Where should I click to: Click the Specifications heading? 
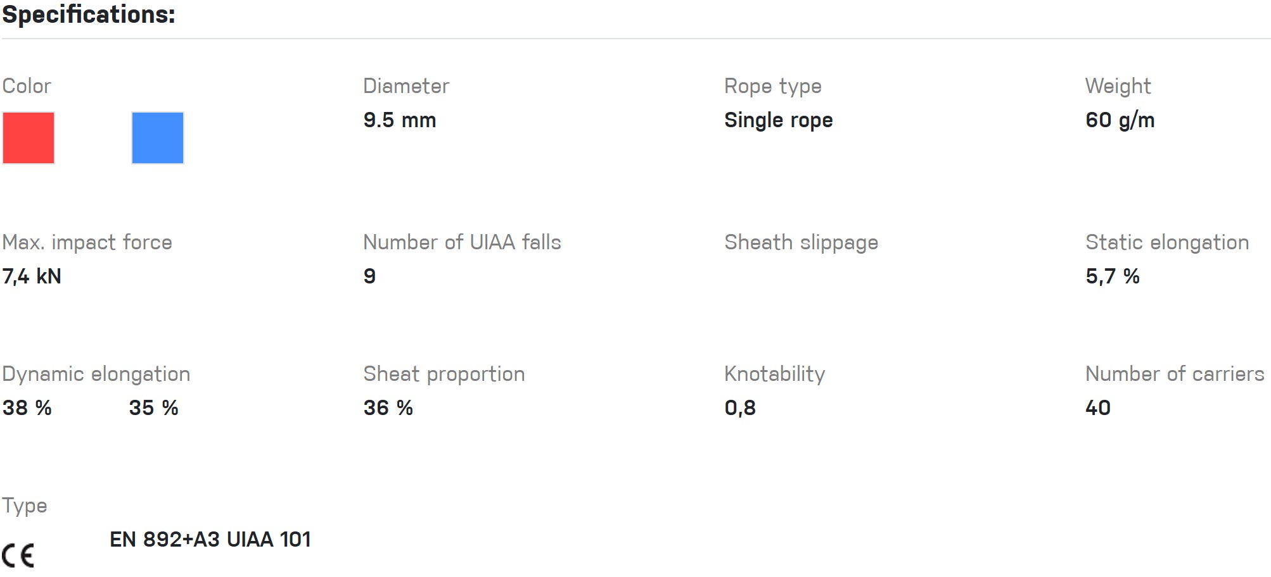(x=89, y=15)
